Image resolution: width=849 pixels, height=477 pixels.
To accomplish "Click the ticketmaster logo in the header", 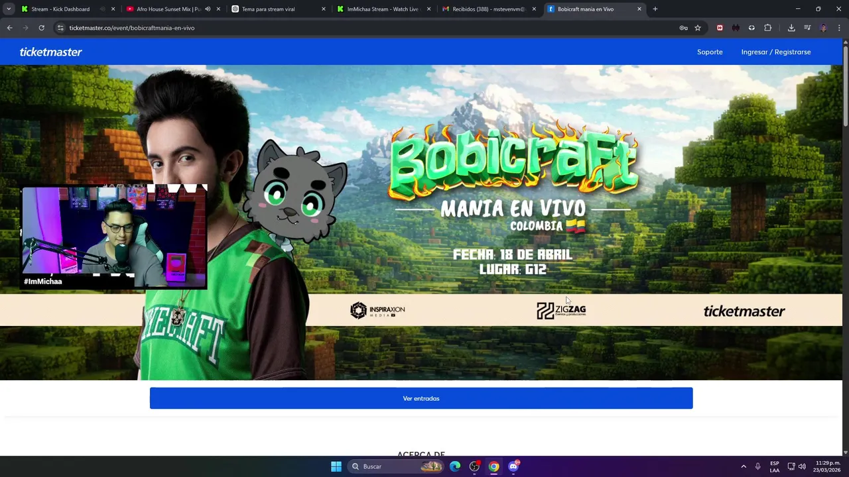I will pos(51,52).
